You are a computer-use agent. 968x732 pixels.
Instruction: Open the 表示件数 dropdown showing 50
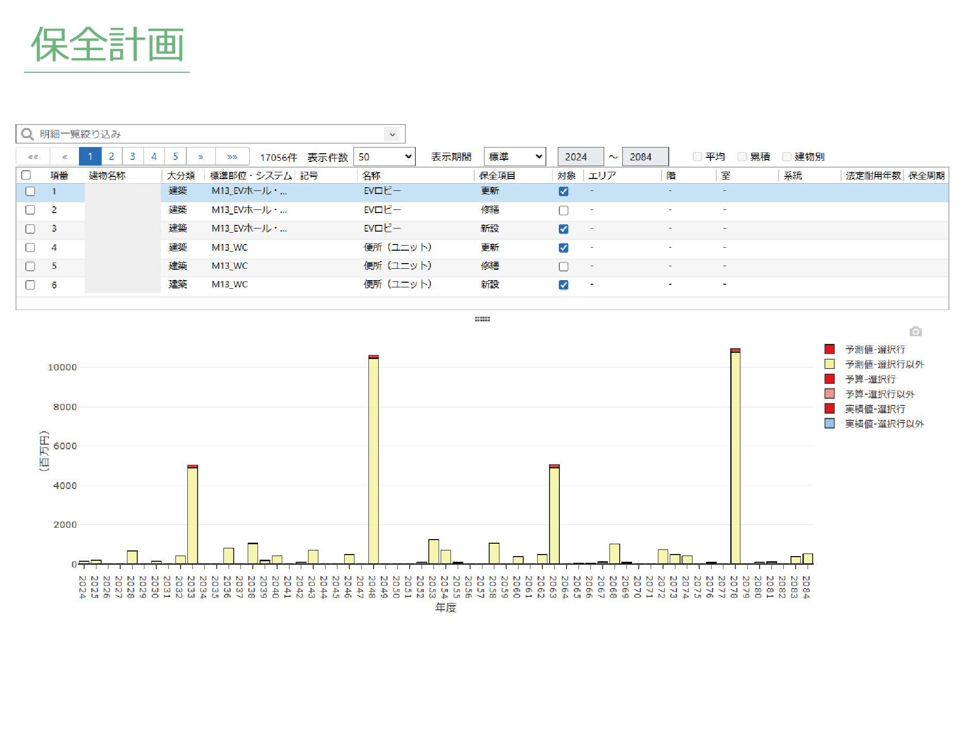click(384, 157)
